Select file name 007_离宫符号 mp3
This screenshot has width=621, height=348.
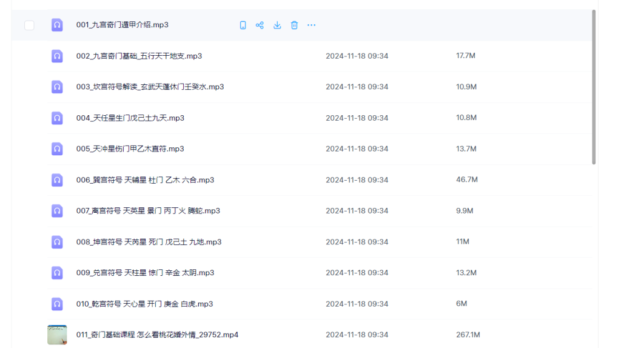point(148,211)
